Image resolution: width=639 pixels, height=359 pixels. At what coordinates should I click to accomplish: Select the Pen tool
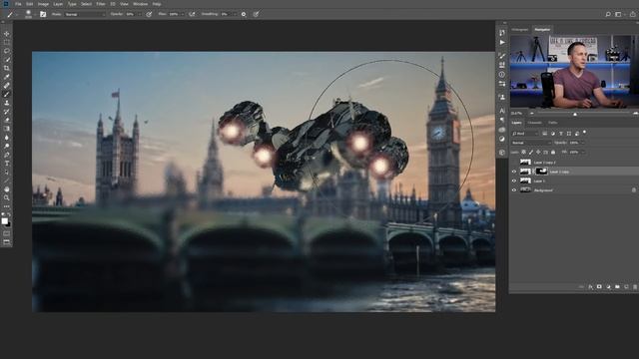(x=7, y=155)
